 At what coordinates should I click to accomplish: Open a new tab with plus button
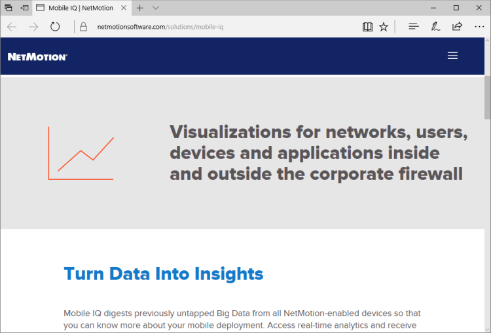139,8
